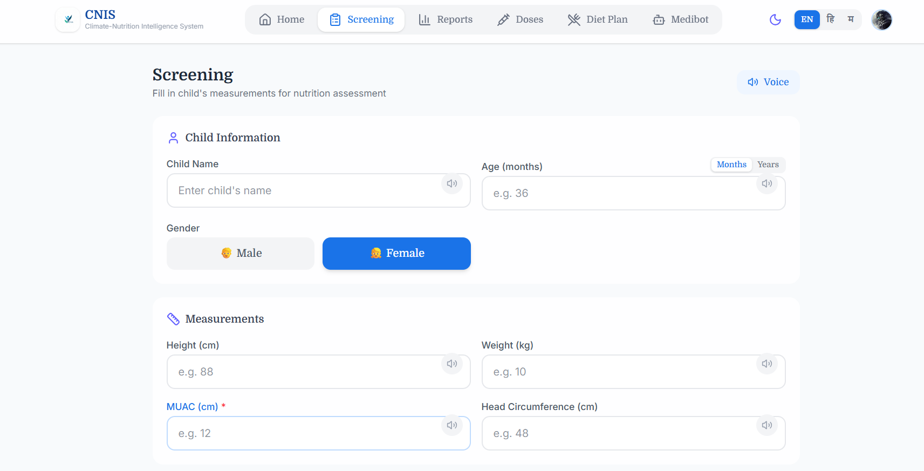Play voice prompt for Height field

click(452, 364)
